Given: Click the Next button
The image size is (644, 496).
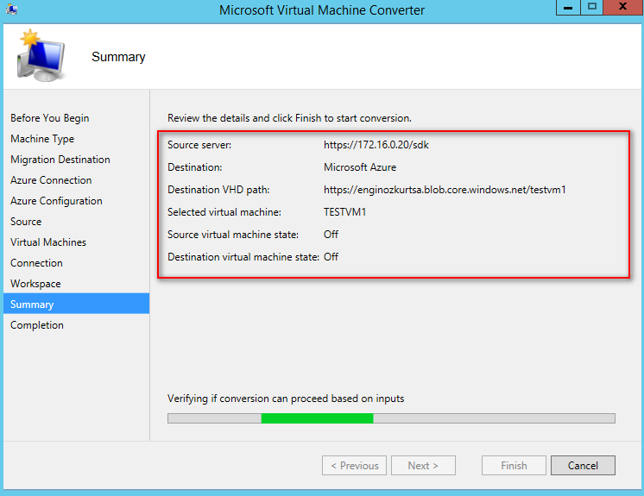Looking at the screenshot, I should point(423,465).
